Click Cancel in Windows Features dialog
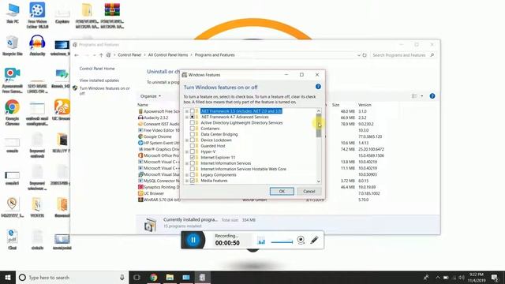The width and height of the screenshot is (505, 284). click(x=309, y=191)
